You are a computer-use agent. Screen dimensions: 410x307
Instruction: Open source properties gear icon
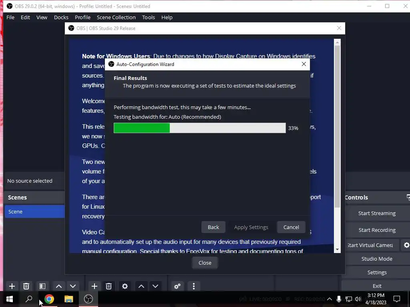[125, 286]
